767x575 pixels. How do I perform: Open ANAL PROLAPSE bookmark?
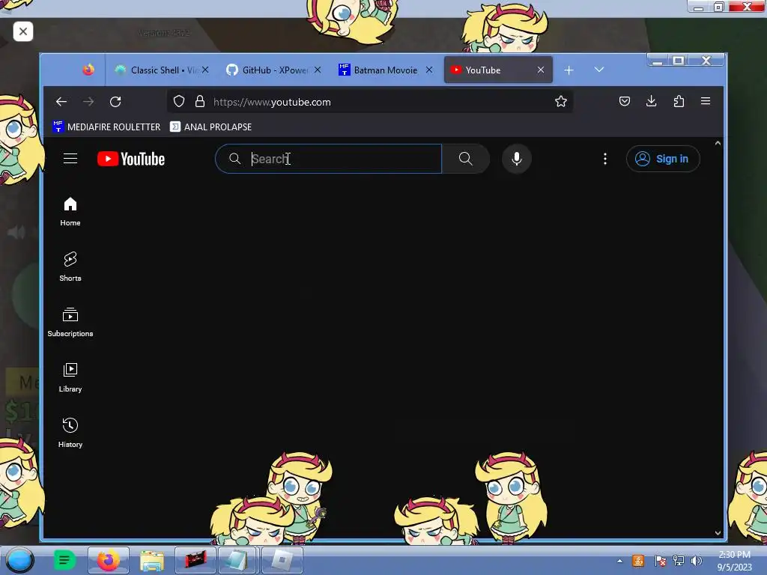pyautogui.click(x=210, y=127)
